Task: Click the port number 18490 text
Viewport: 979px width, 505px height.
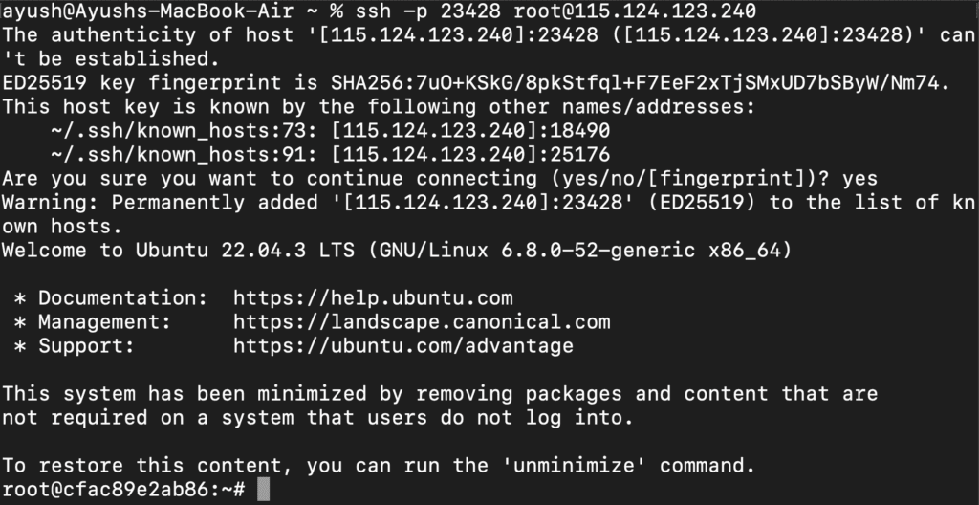Action: [x=579, y=131]
